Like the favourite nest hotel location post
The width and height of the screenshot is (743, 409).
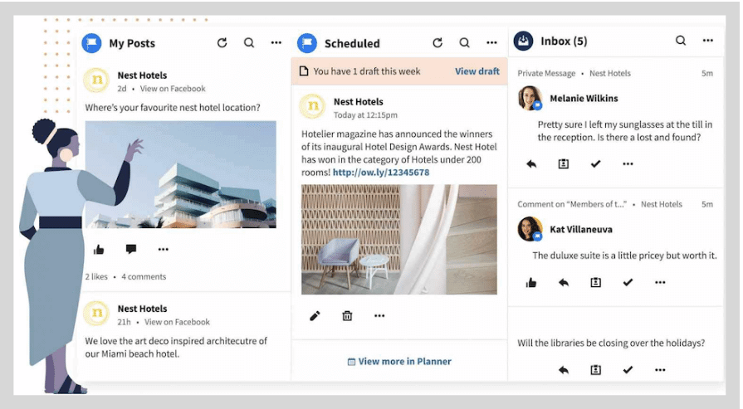pyautogui.click(x=99, y=250)
